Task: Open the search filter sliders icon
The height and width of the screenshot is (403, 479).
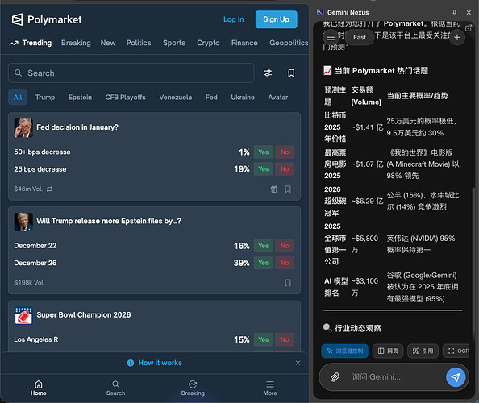Action: tap(268, 73)
